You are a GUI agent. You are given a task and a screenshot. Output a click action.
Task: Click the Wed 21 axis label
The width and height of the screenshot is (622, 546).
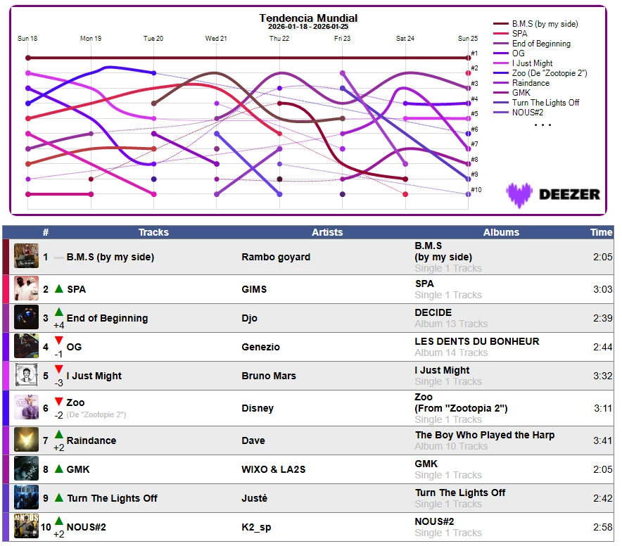[x=216, y=39]
